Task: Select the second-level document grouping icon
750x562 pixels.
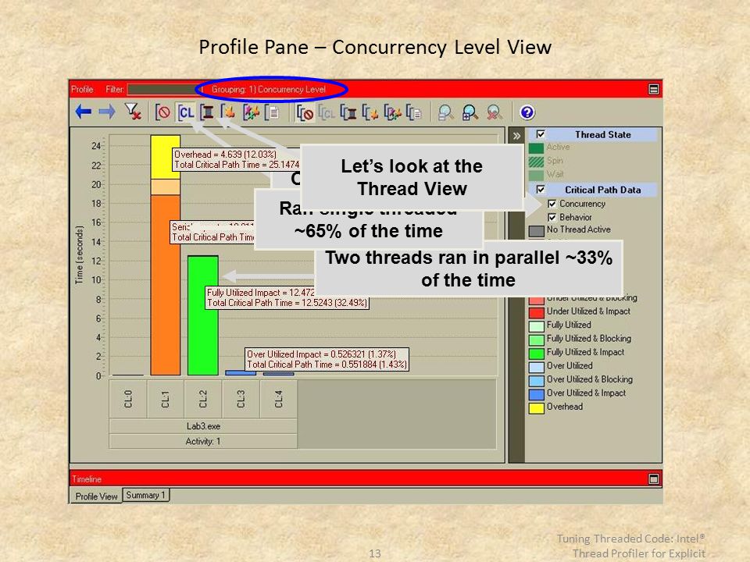Action: coord(414,113)
